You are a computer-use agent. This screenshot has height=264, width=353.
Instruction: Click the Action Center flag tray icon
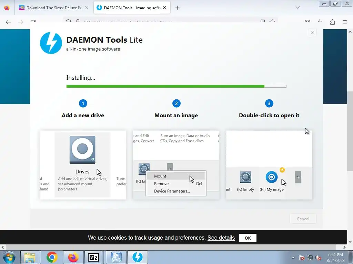pyautogui.click(x=302, y=257)
